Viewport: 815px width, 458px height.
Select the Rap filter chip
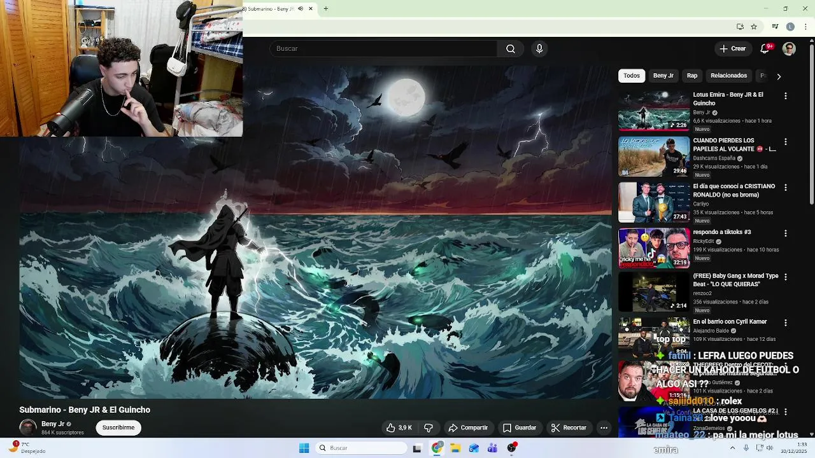[692, 76]
